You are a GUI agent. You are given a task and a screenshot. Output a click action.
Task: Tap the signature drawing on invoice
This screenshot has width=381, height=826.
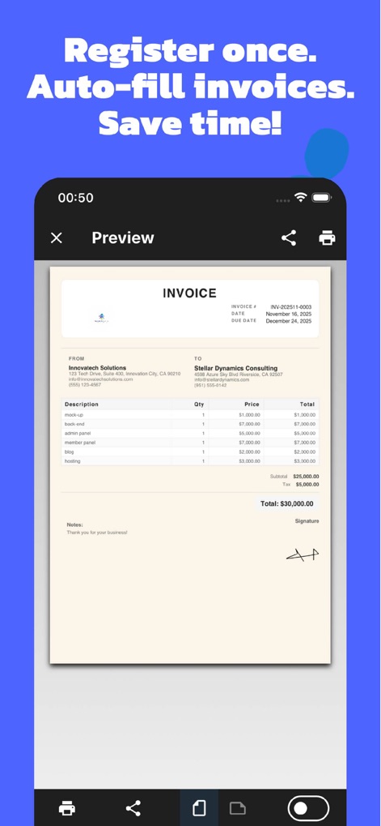coord(303,554)
